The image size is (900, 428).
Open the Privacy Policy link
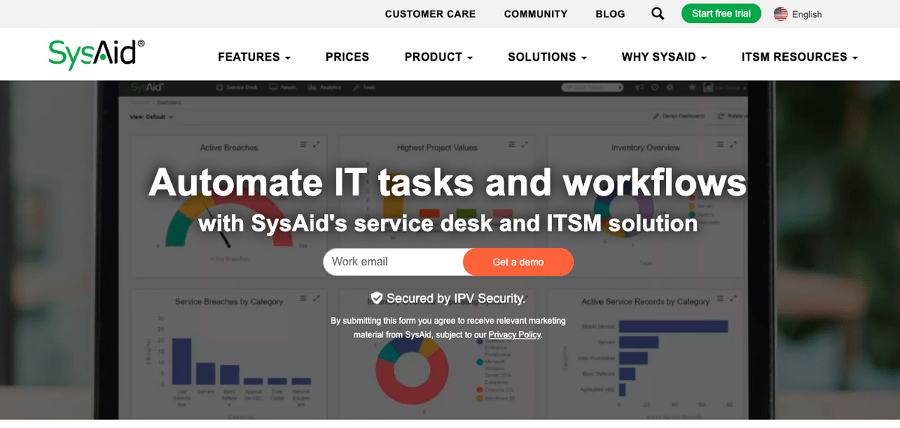pyautogui.click(x=514, y=335)
